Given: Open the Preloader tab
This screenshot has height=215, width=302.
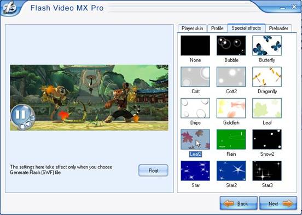Looking at the screenshot, I should (x=278, y=29).
